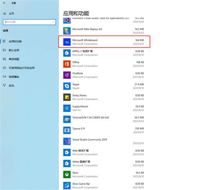Select the Skype app name
The image size is (199, 190).
(76, 84)
